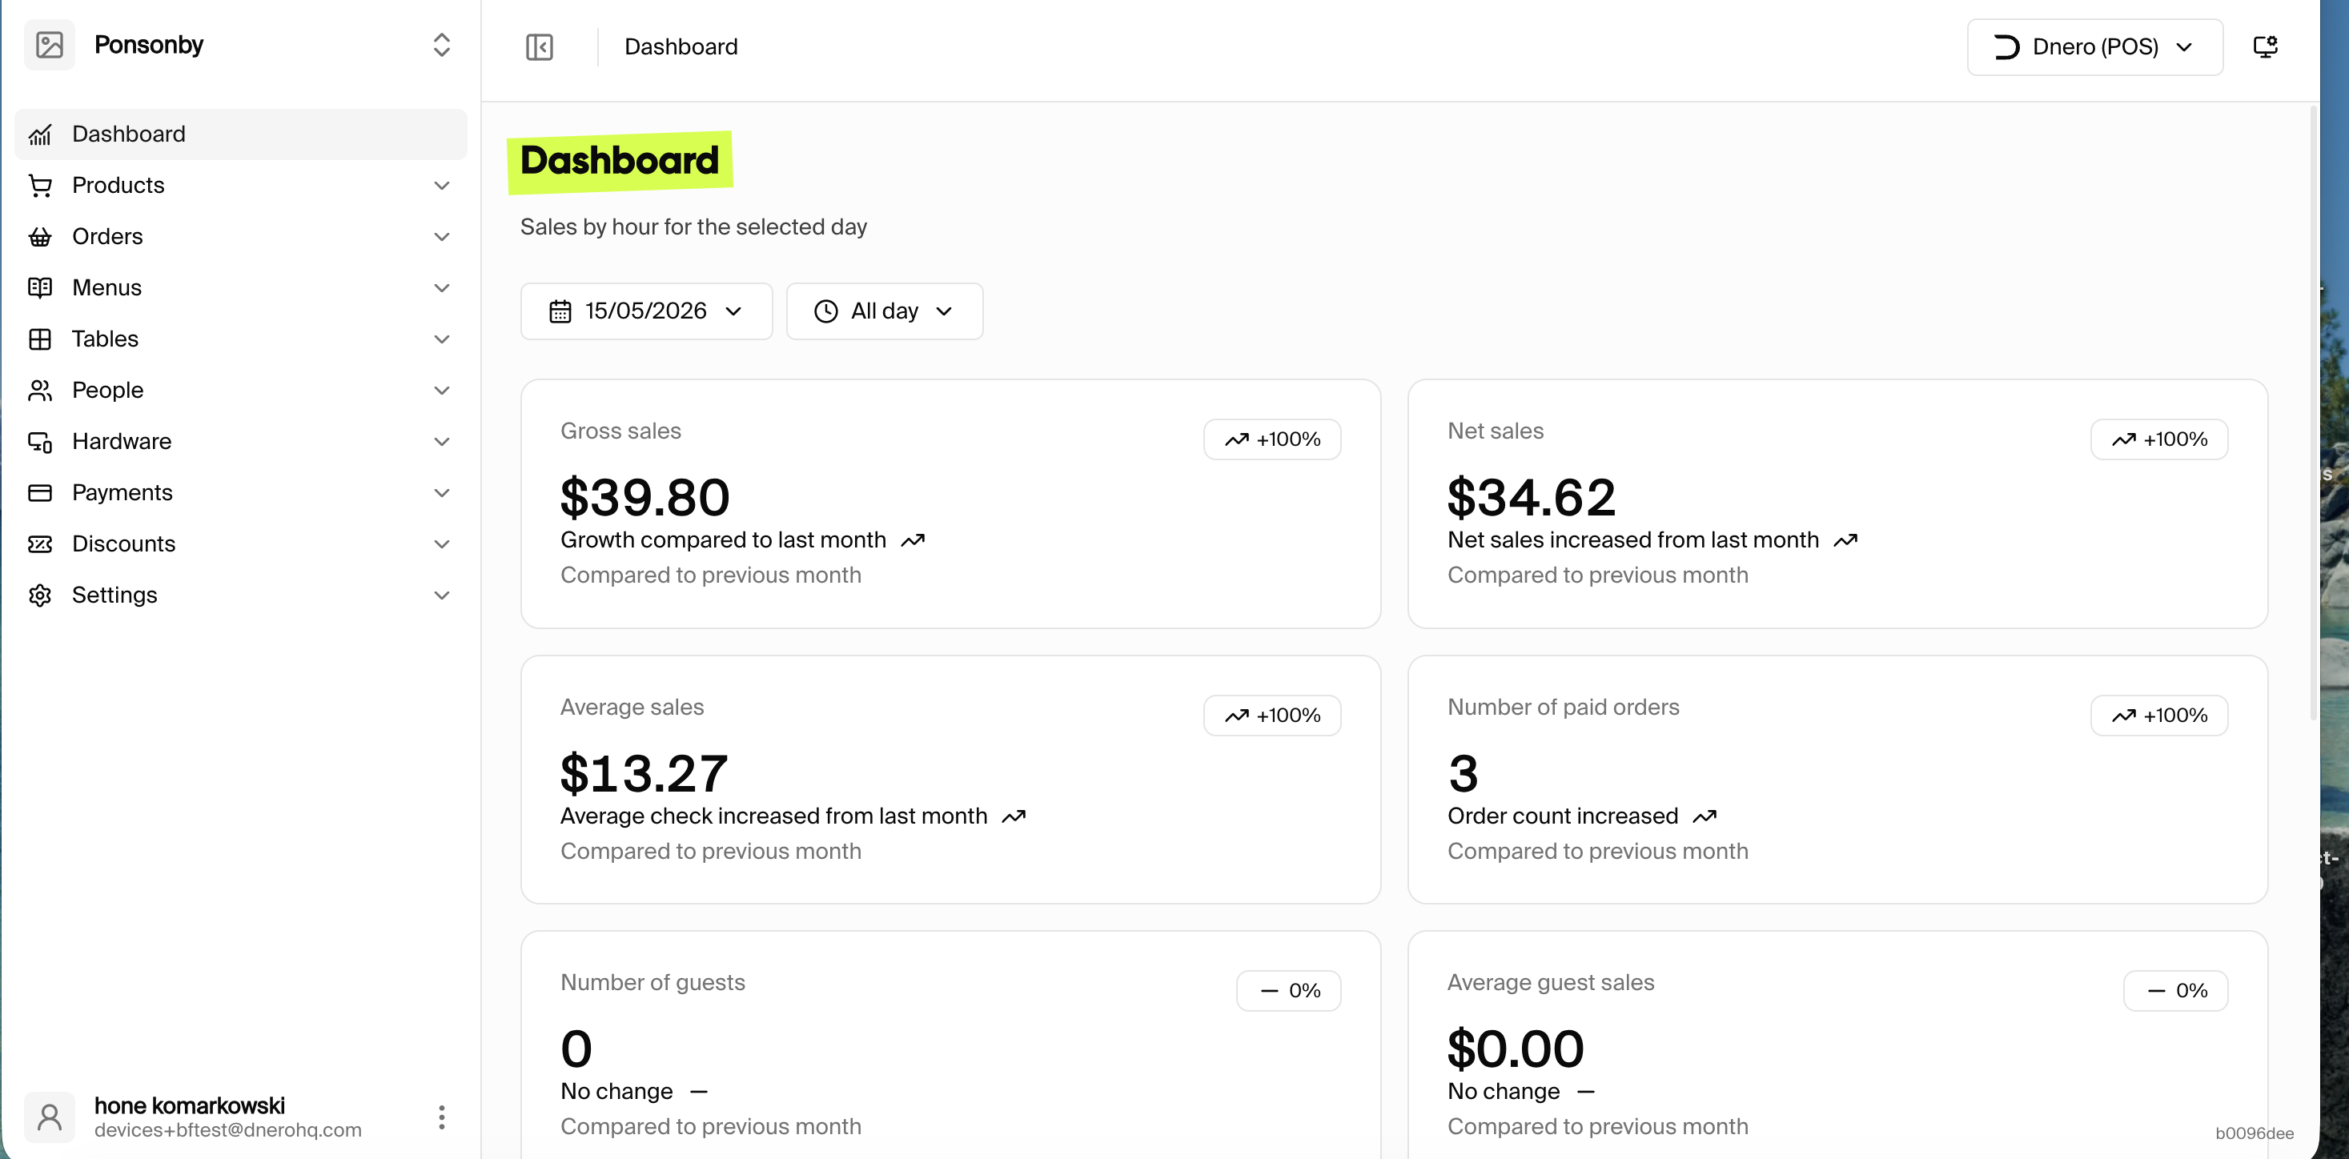
Task: Click the +100% badge on Gross sales
Action: [x=1272, y=439]
